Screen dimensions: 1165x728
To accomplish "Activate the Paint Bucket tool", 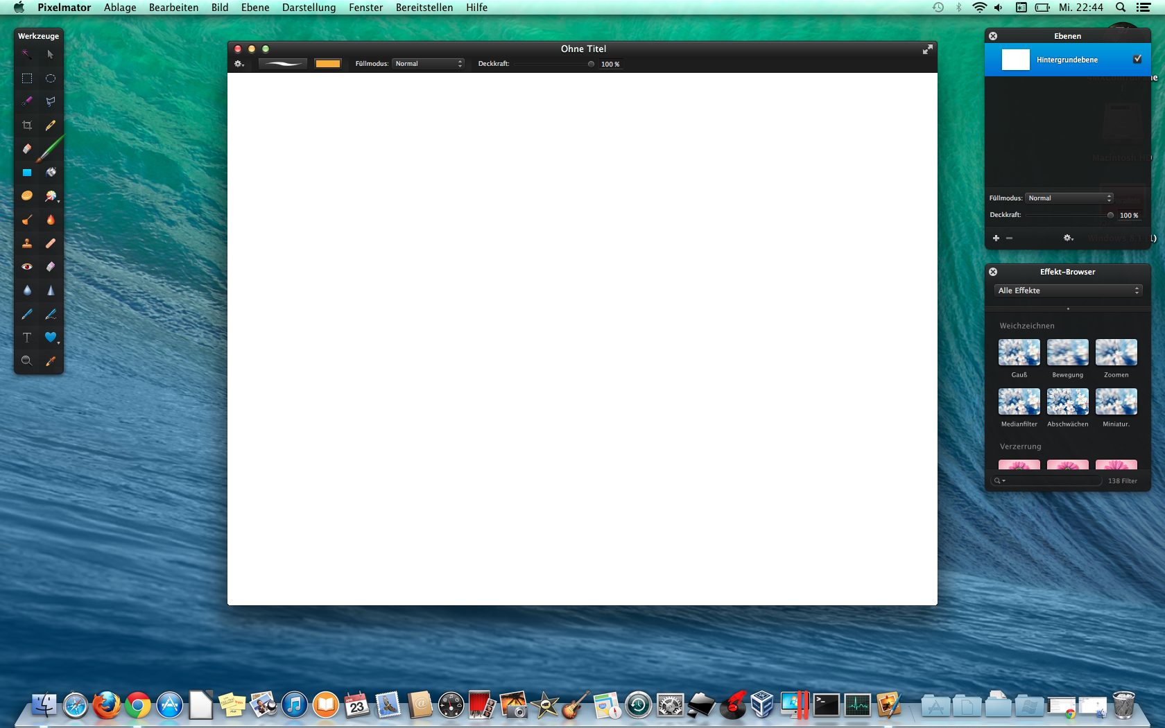I will pyautogui.click(x=51, y=173).
